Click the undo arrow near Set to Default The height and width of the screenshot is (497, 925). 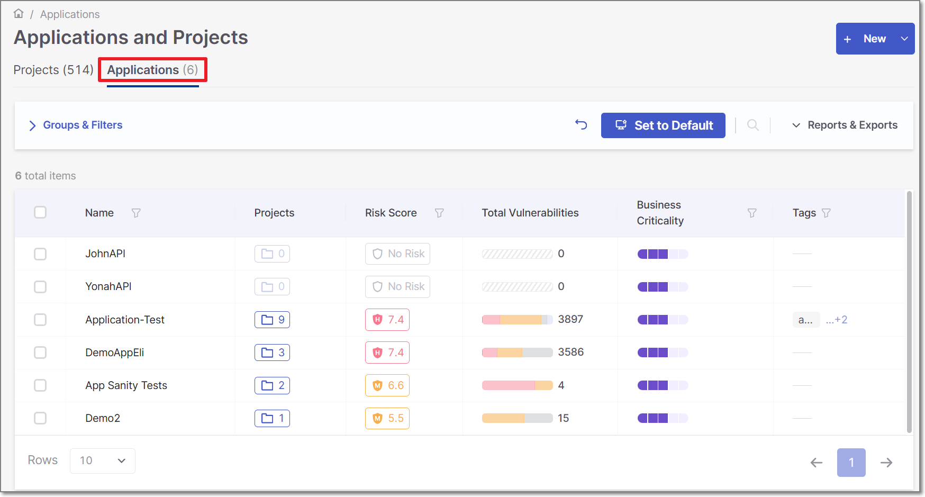pyautogui.click(x=581, y=125)
